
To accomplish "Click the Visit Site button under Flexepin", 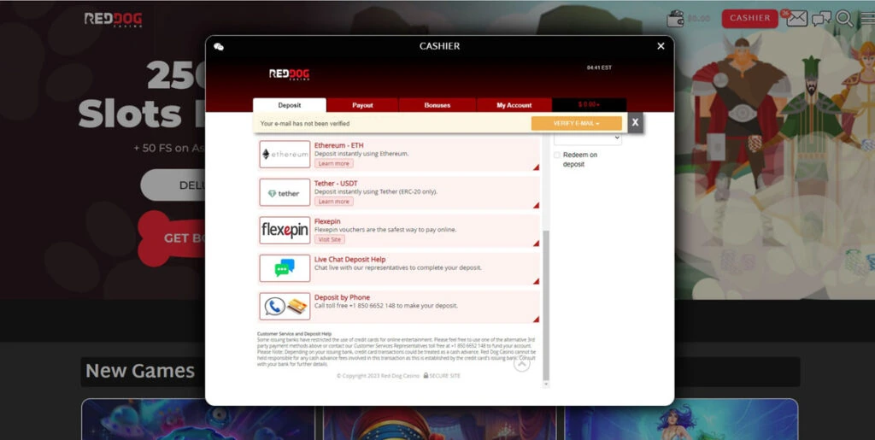I will coord(330,239).
